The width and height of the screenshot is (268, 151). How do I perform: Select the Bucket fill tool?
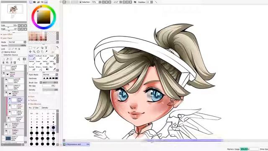32,68
